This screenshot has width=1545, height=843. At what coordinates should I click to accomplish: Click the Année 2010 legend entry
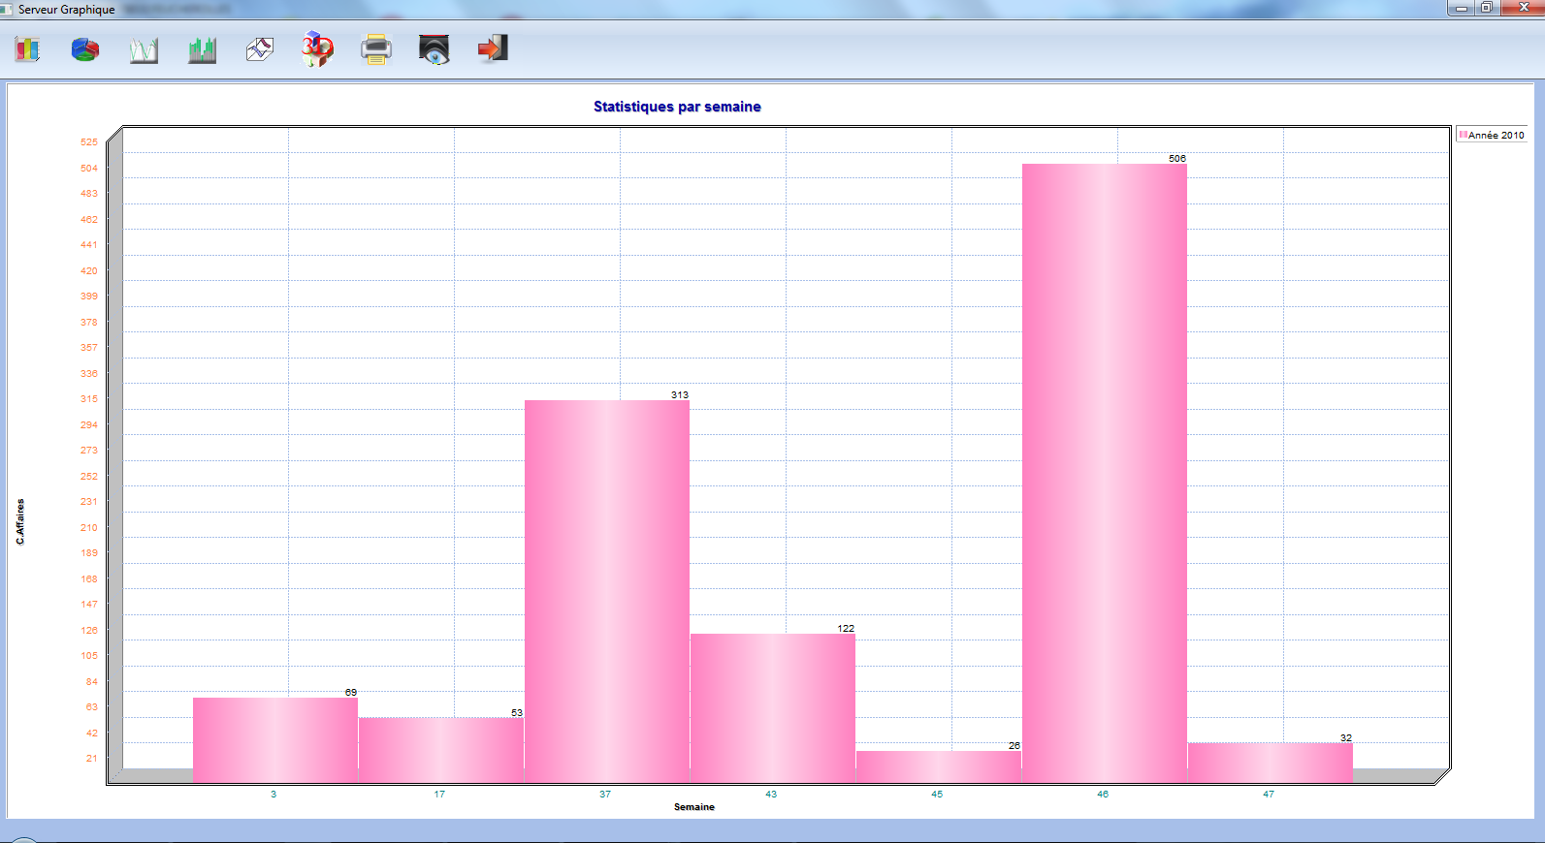coord(1495,136)
